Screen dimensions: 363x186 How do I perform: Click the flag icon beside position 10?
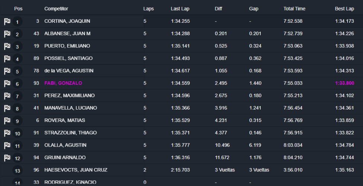tap(7, 133)
